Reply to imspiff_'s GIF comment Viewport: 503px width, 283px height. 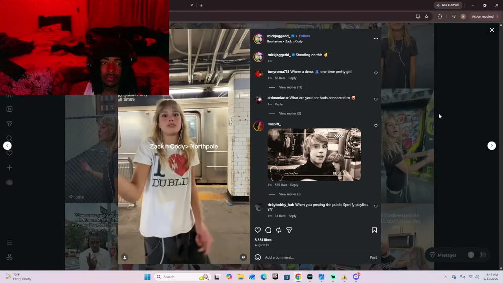[294, 185]
